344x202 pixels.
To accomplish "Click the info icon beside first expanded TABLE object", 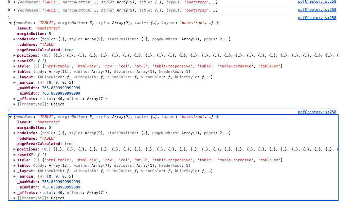I will point(217,23).
